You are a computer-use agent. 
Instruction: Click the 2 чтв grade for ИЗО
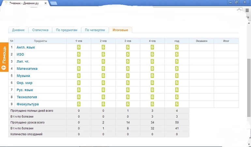point(103,54)
